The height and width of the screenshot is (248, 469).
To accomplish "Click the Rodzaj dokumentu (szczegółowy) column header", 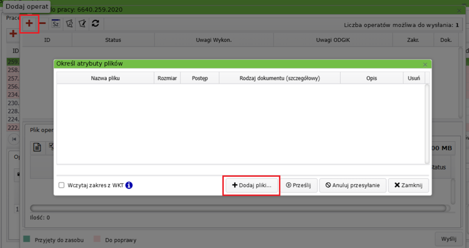I will pyautogui.click(x=280, y=78).
